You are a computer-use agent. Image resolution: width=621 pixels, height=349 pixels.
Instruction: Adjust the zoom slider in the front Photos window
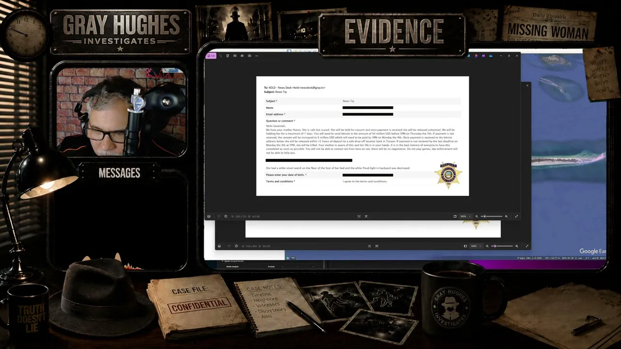tap(491, 216)
